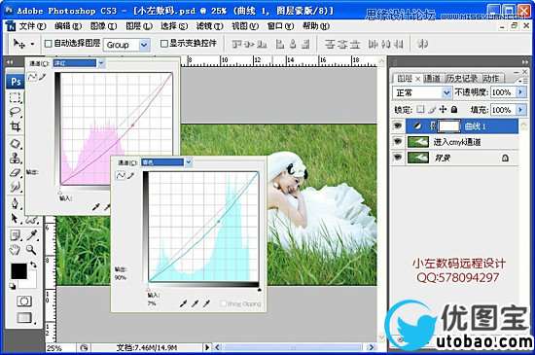Click the white background color swatch

click(31, 282)
